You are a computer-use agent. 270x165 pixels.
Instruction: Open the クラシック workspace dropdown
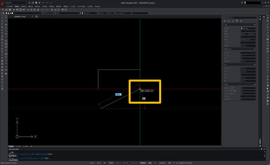tap(17, 3)
